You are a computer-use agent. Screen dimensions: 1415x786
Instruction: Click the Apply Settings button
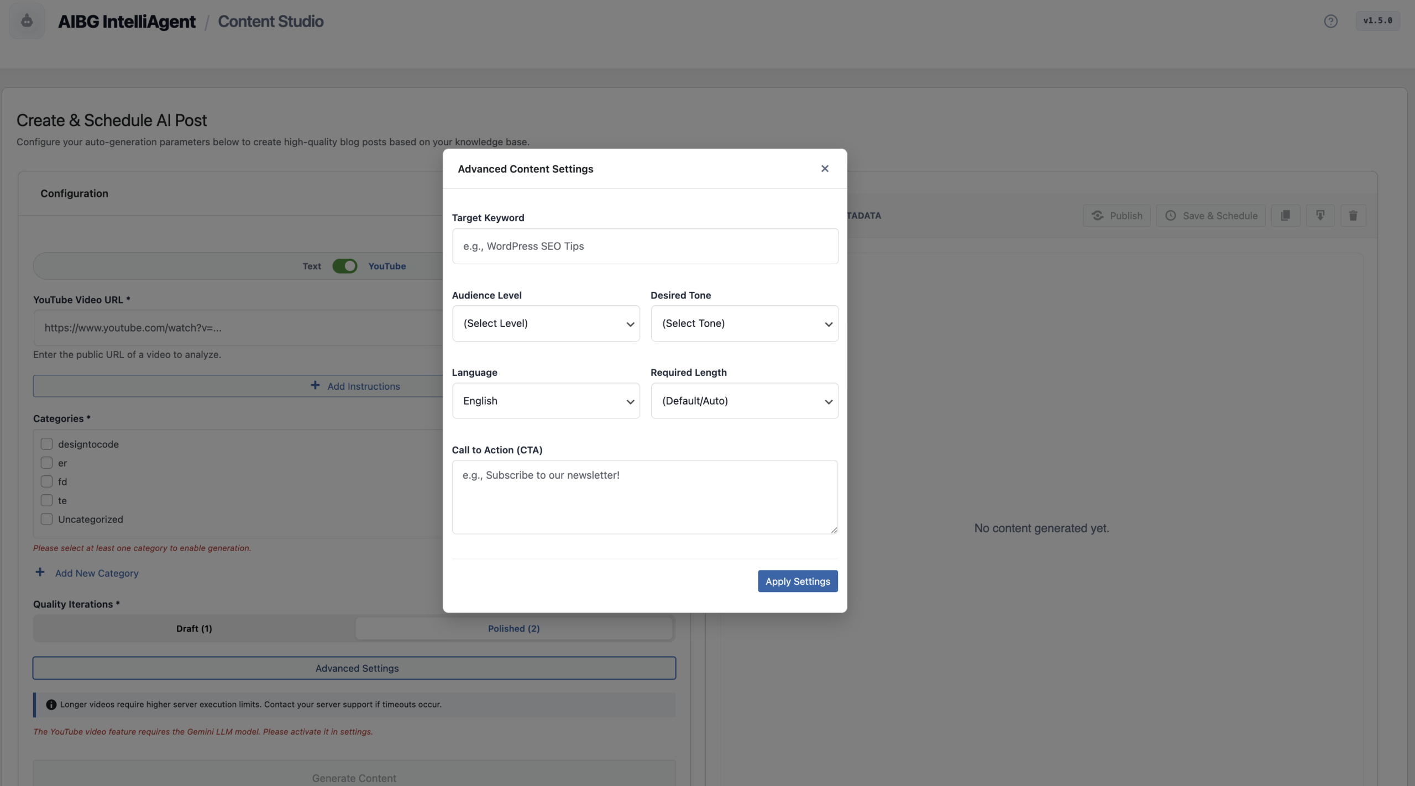[x=797, y=581]
